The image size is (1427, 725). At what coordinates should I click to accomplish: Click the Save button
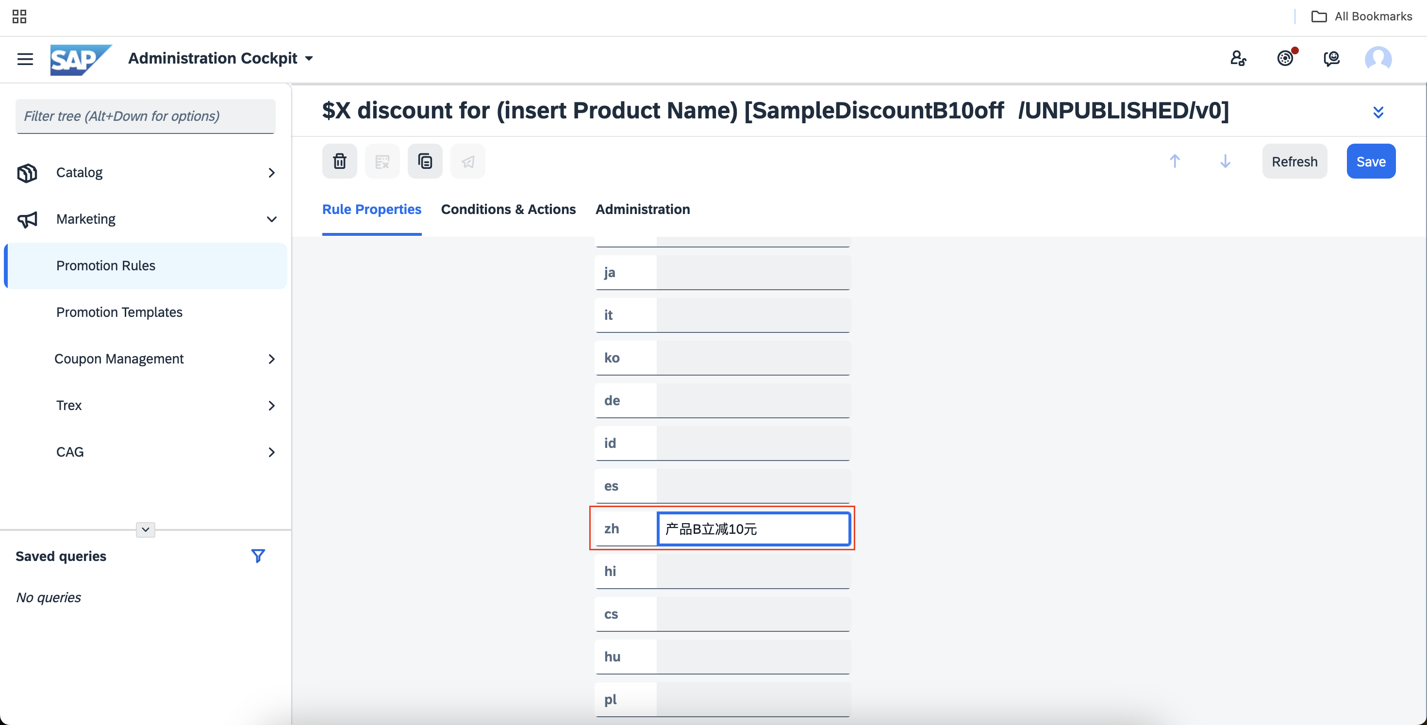[1371, 161]
